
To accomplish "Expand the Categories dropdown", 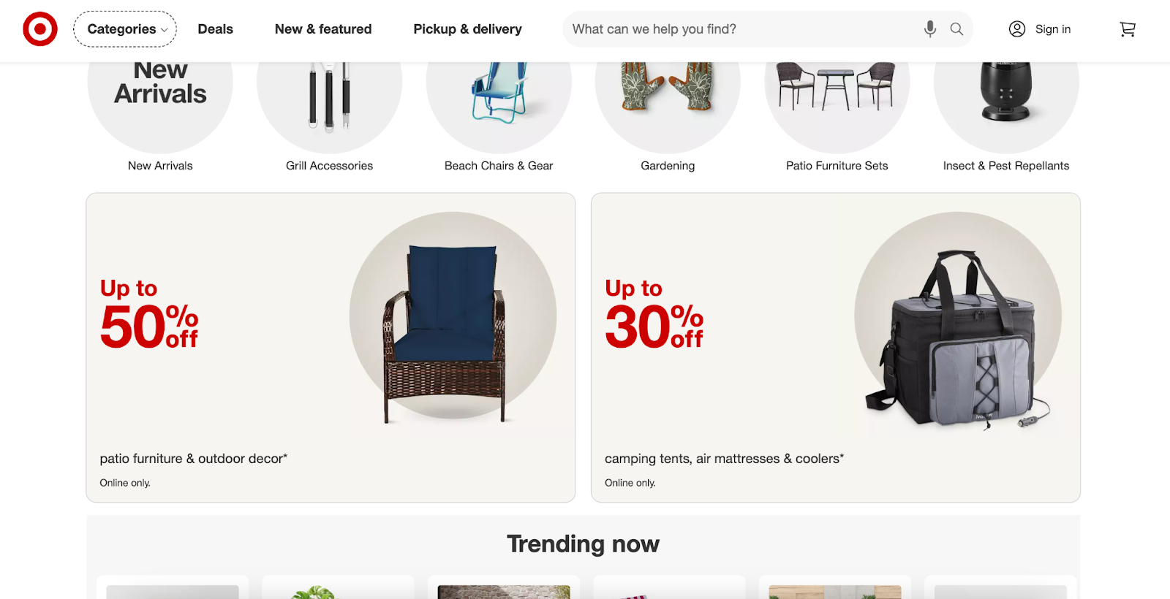I will coord(125,29).
